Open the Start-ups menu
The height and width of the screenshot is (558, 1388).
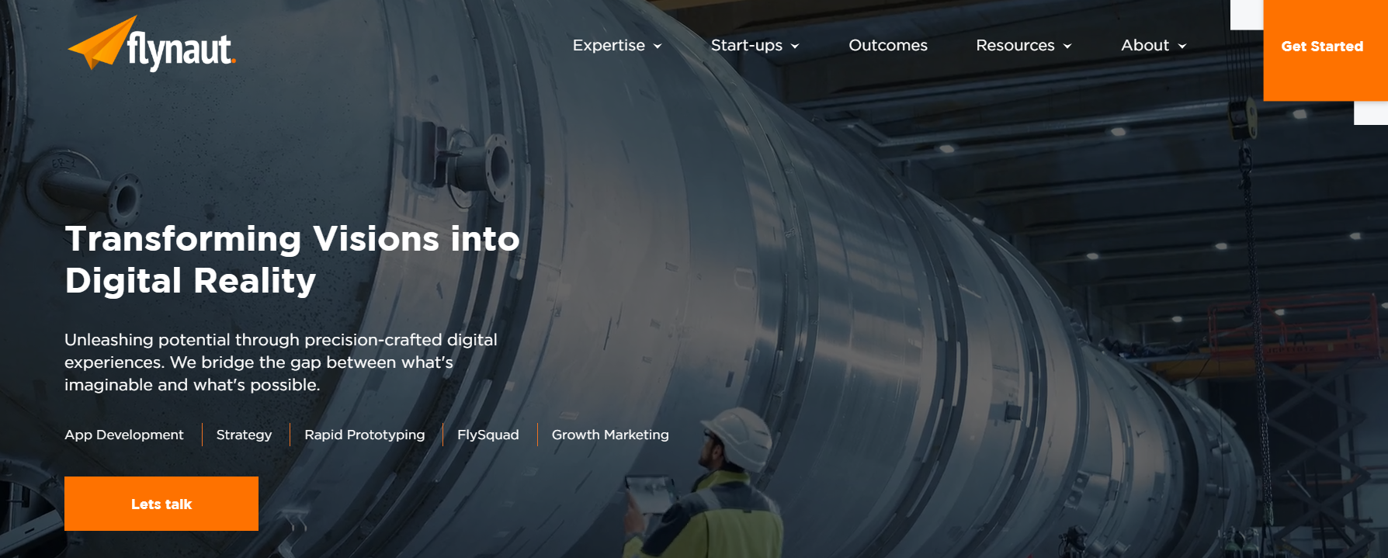747,46
